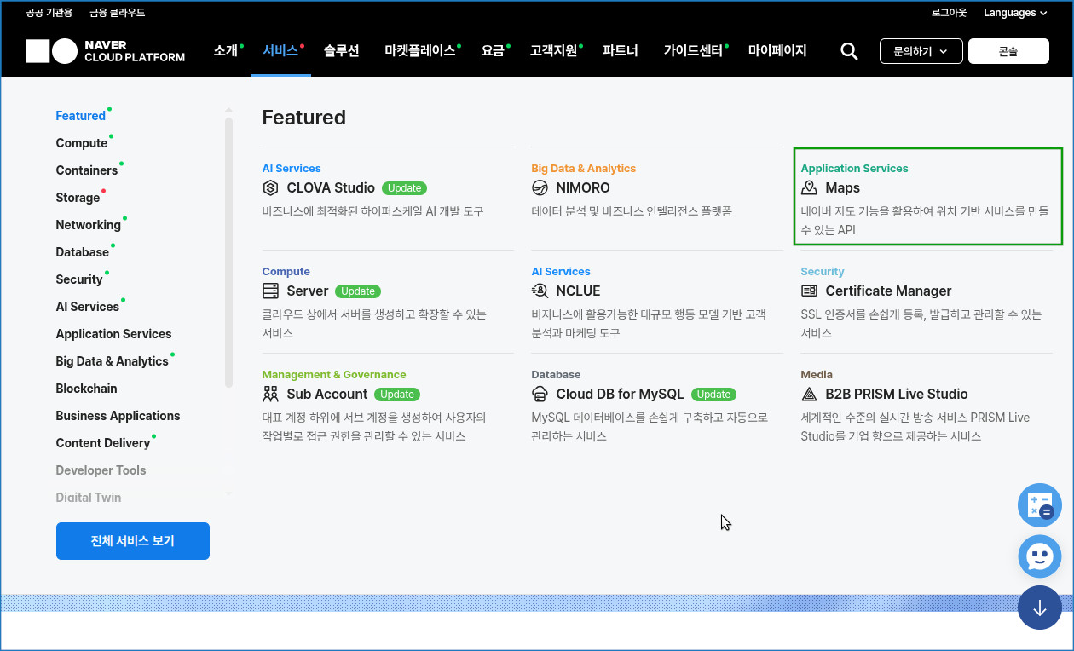Open 공공 기관용 link
The image size is (1074, 651).
tap(49, 13)
